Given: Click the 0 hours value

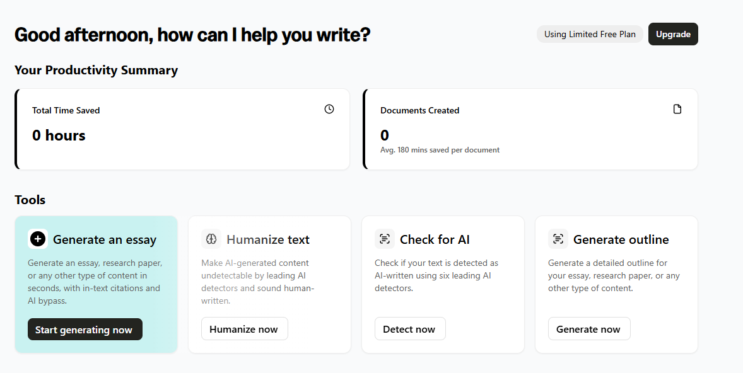Looking at the screenshot, I should point(59,135).
